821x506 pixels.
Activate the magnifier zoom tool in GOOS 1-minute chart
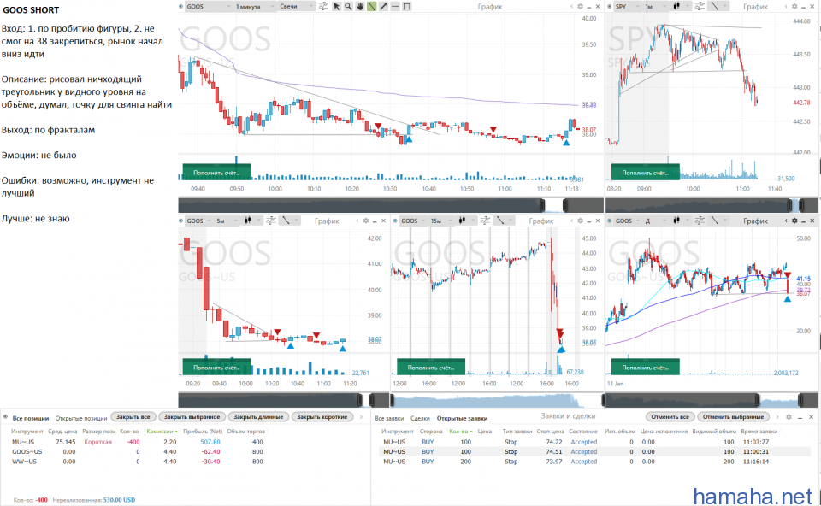pos(348,6)
